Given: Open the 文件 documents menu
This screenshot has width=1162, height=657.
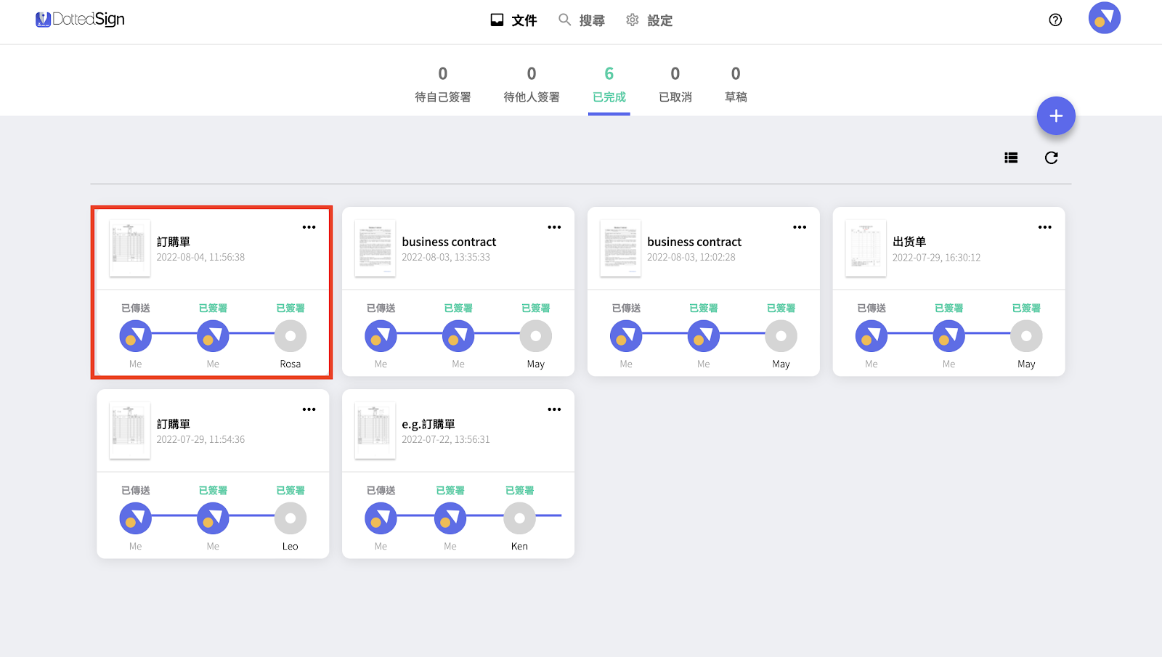Looking at the screenshot, I should pos(513,20).
